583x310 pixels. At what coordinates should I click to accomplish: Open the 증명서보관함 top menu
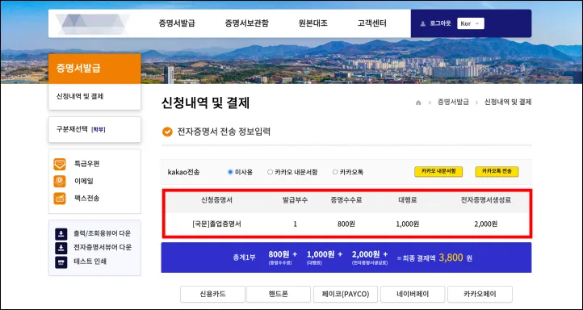click(x=246, y=23)
